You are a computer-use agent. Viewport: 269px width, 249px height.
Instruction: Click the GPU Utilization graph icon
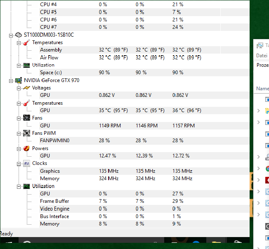coord(26,186)
